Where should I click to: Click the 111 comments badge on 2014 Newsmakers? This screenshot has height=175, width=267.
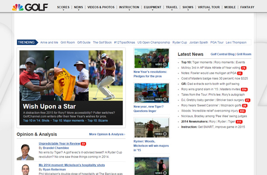click(239, 121)
